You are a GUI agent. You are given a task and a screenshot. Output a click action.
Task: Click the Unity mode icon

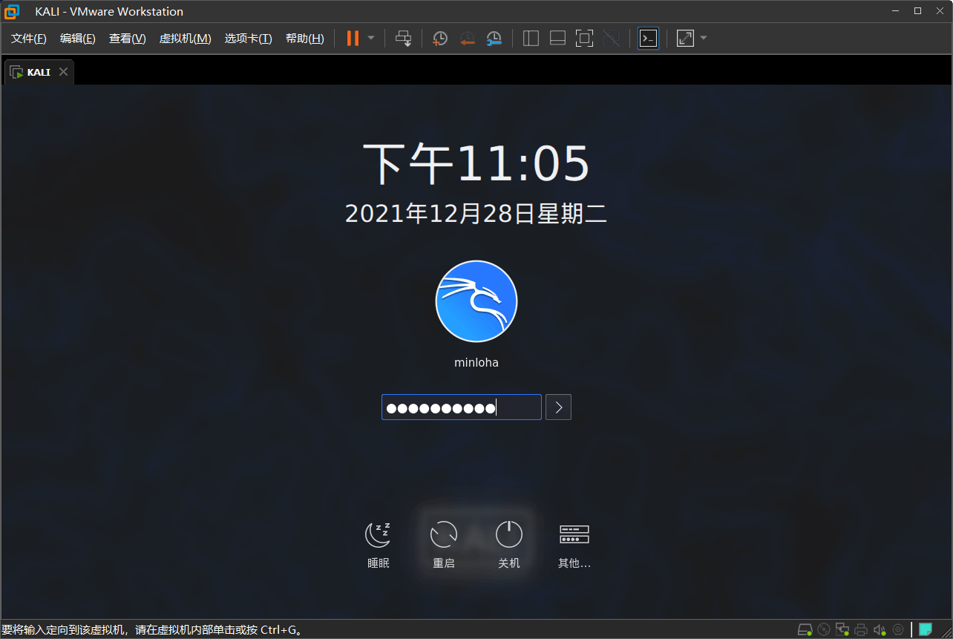coord(612,39)
